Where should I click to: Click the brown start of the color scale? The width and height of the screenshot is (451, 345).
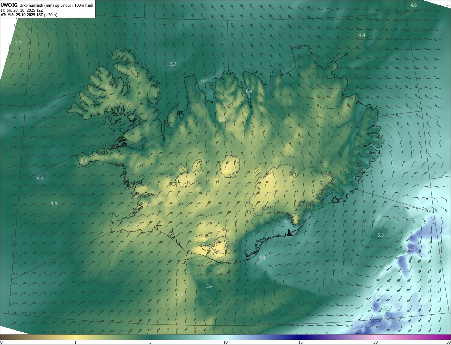[x=7, y=337]
